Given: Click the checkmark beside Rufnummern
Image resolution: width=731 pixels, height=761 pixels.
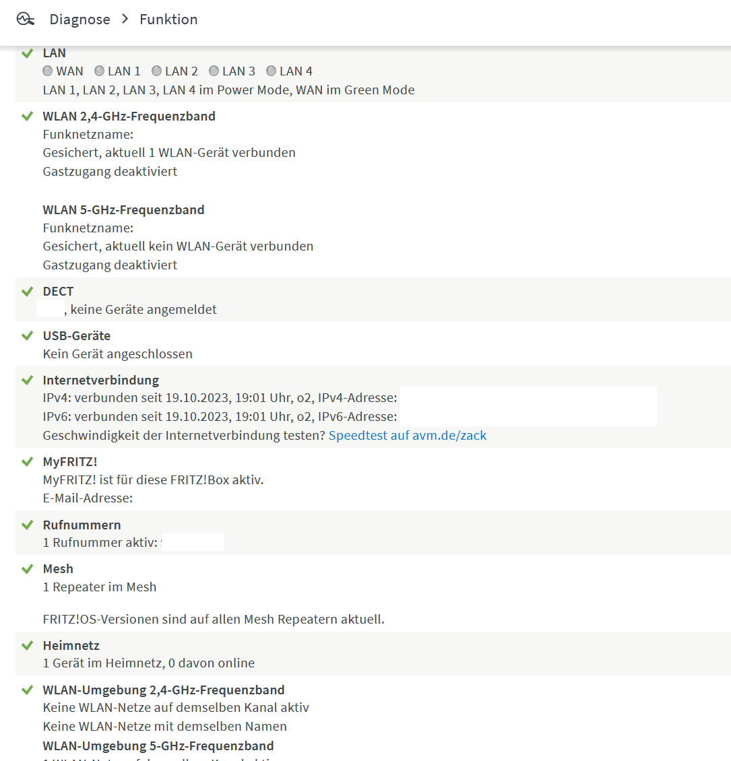Looking at the screenshot, I should pyautogui.click(x=27, y=525).
